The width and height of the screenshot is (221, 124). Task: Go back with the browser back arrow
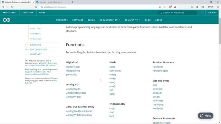[x=3, y=7]
